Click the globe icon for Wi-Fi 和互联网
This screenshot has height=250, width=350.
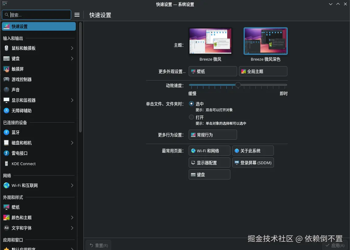tap(6, 186)
